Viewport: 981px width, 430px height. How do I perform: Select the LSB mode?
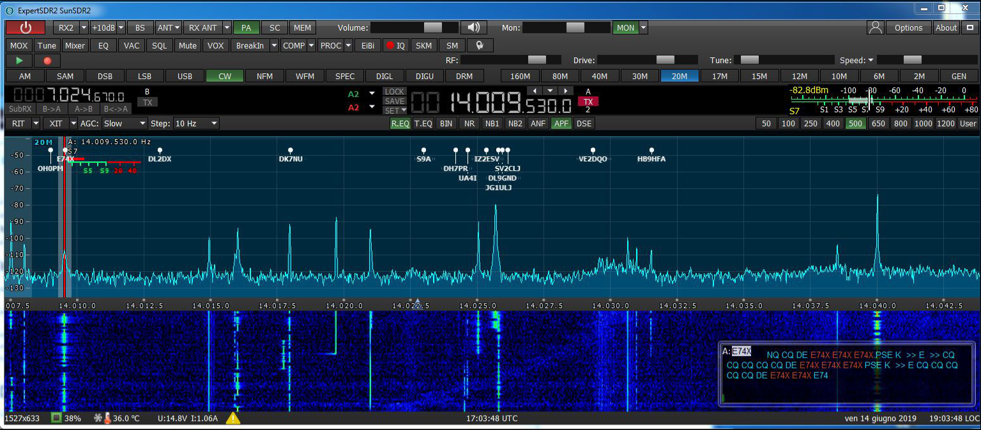(x=145, y=76)
